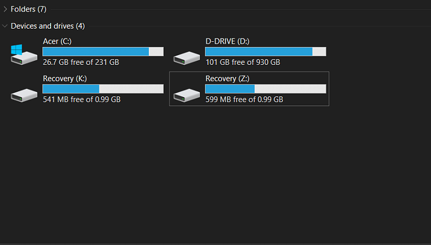
Task: Collapse the Devices and drives chevron
Action: click(x=5, y=26)
